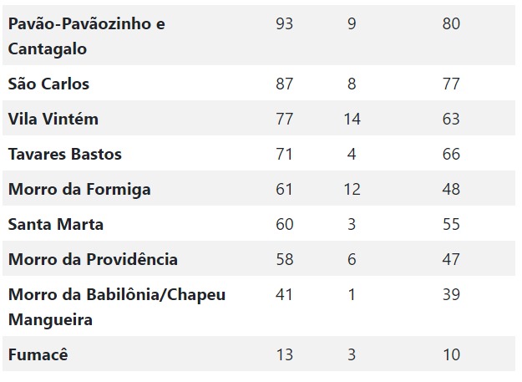Screen dimensions: 522x382
Task: Click value 93 in Pavão-Pavãozinho row
Action: (x=284, y=23)
